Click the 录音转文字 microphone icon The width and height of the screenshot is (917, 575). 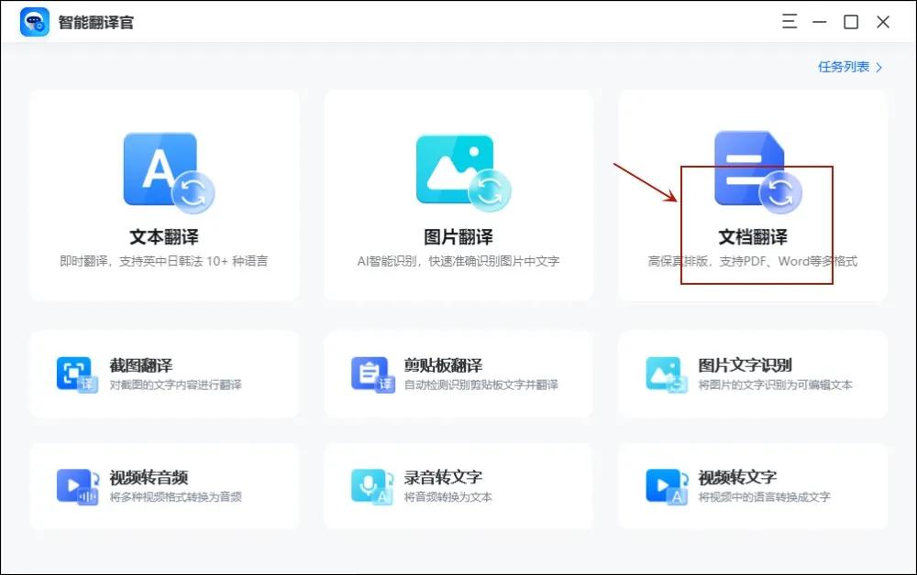tap(372, 487)
